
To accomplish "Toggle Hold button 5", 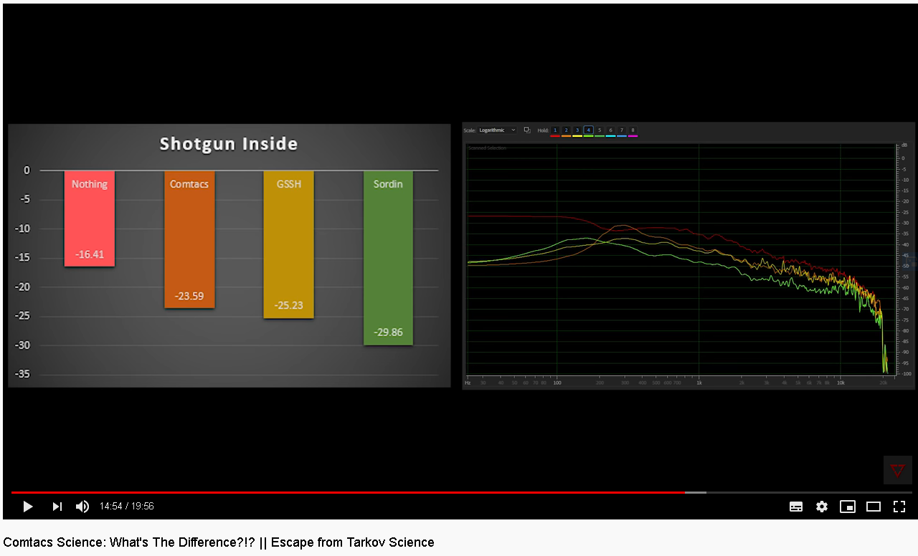I will tap(600, 130).
